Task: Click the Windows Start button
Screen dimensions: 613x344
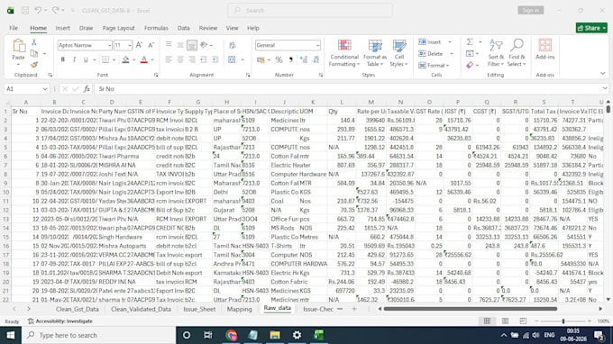Action: click(x=11, y=335)
